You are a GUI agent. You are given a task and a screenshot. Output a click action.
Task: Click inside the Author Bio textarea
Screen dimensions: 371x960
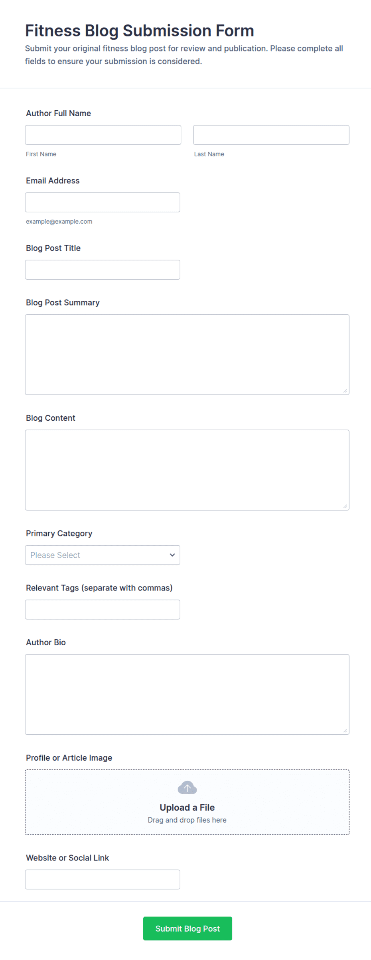(187, 694)
